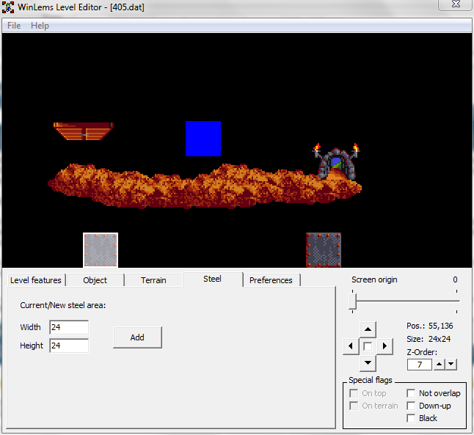Enable the Black flag
The height and width of the screenshot is (435, 474).
click(411, 418)
